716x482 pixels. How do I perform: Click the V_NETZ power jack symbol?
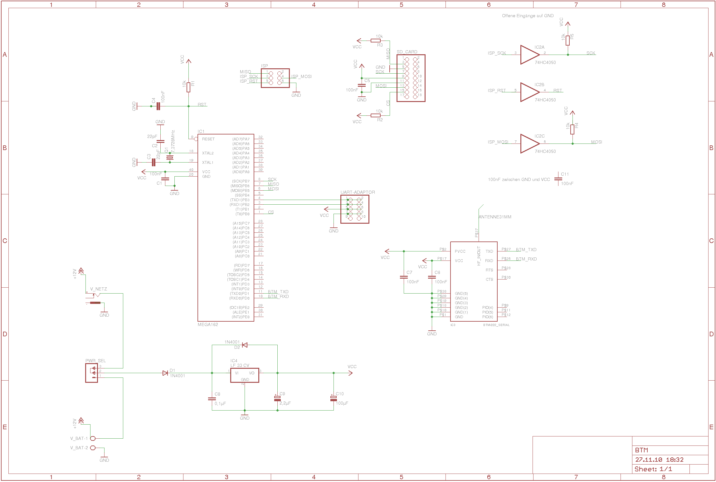(94, 298)
